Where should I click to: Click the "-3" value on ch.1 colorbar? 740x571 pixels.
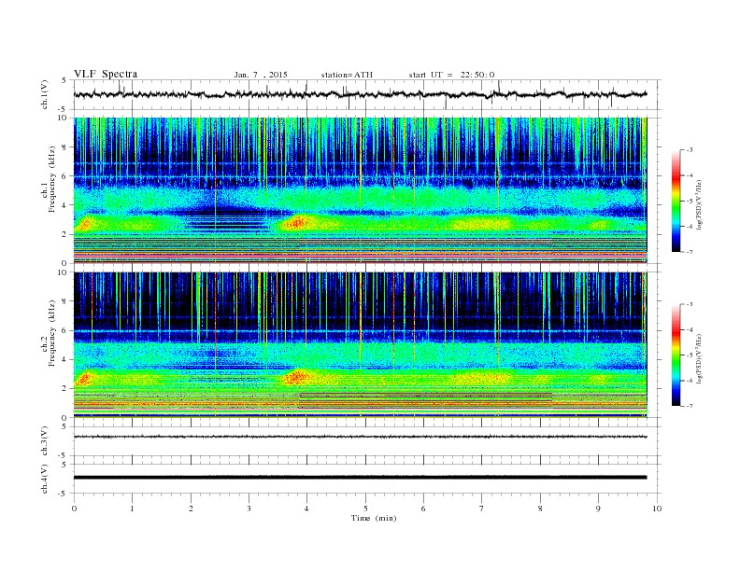[690, 150]
